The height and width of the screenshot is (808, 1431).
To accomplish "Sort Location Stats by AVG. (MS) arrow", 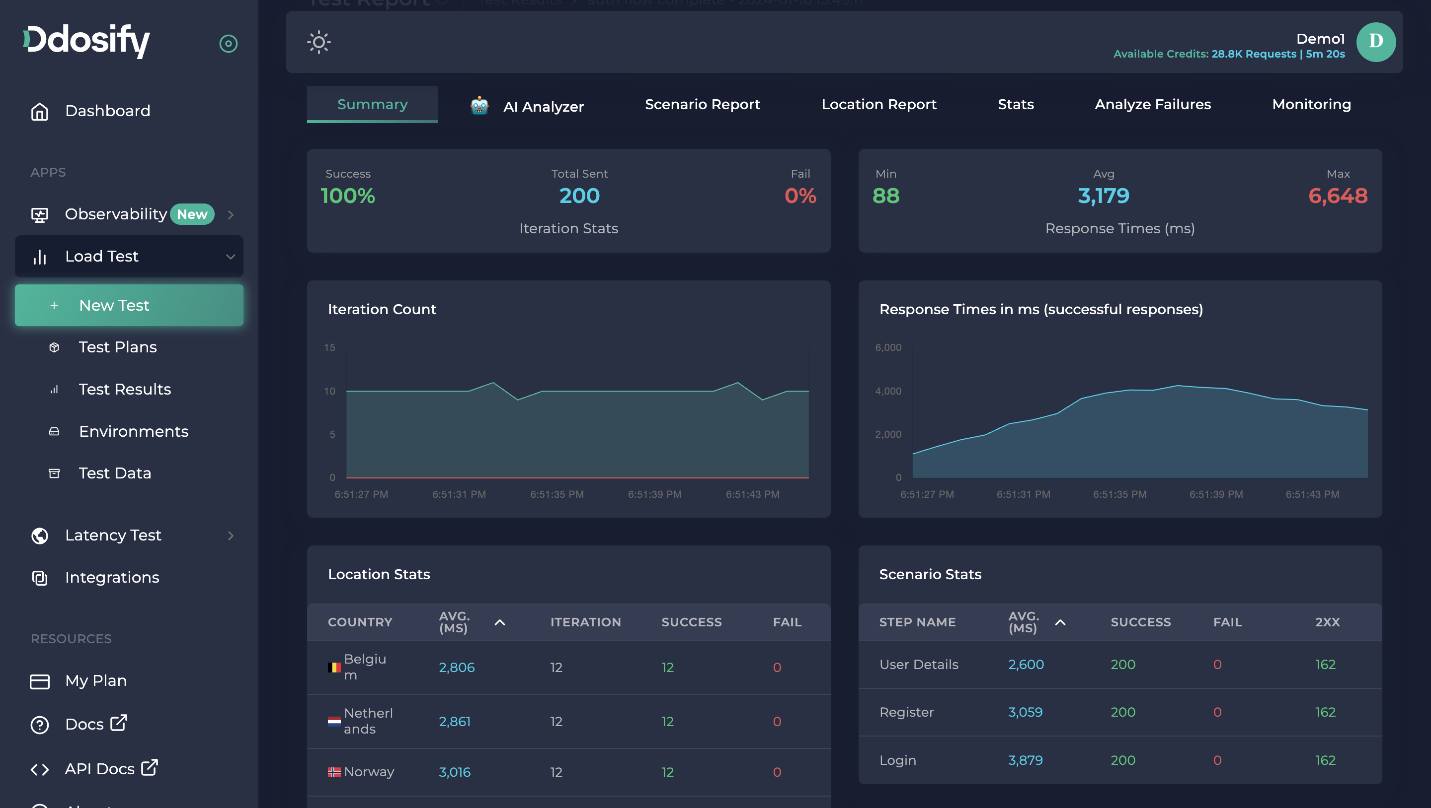I will coord(499,622).
